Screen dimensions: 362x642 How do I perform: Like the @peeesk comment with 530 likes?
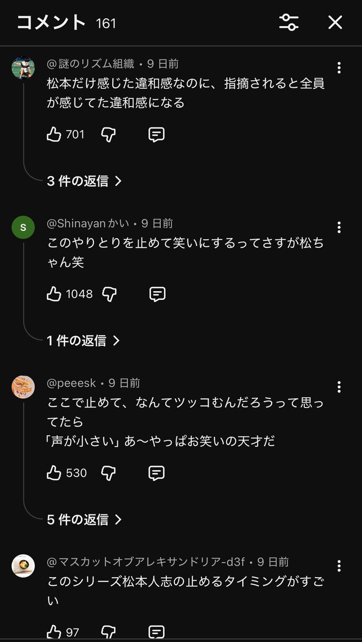[54, 473]
